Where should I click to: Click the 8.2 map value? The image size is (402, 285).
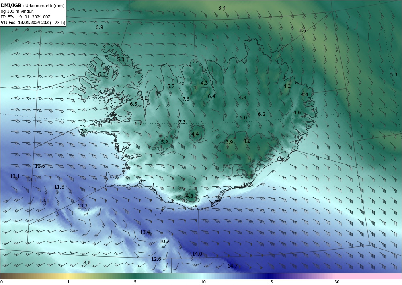[144, 98]
